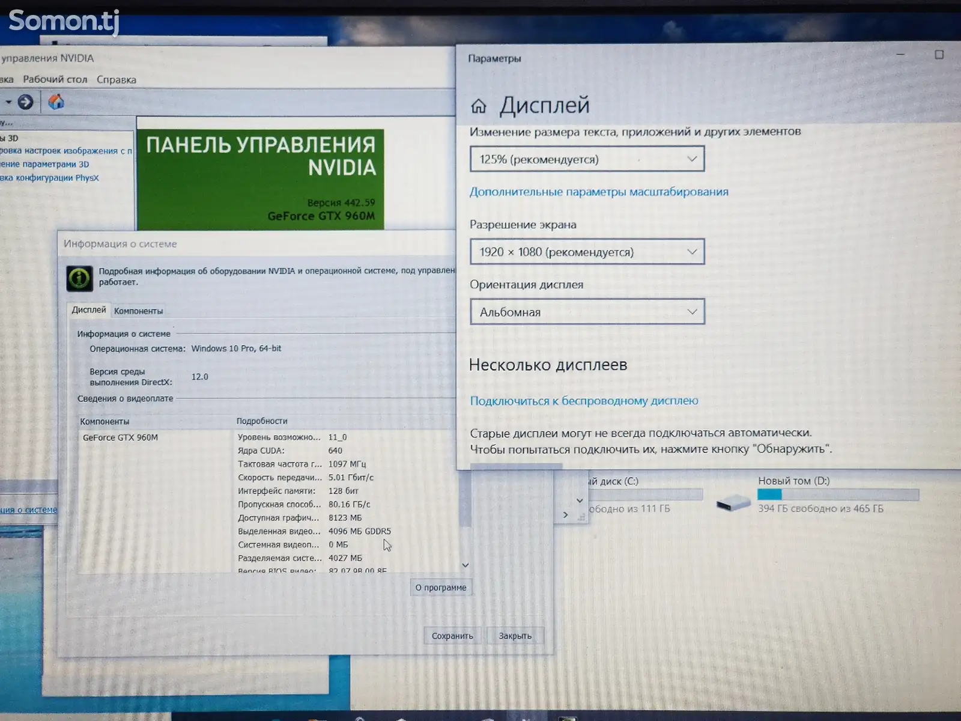
Task: Open the 1920 × 1080 resolution dropdown
Action: [x=587, y=252]
